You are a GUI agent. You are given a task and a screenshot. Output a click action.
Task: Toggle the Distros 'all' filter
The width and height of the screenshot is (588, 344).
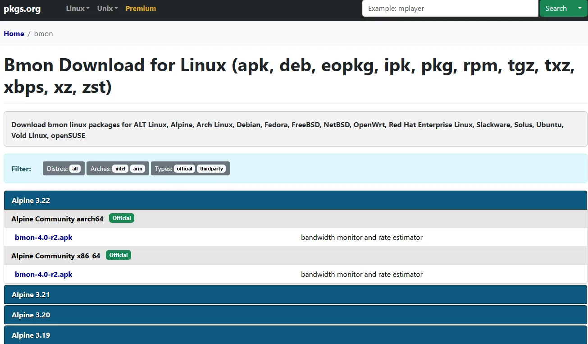coord(75,169)
